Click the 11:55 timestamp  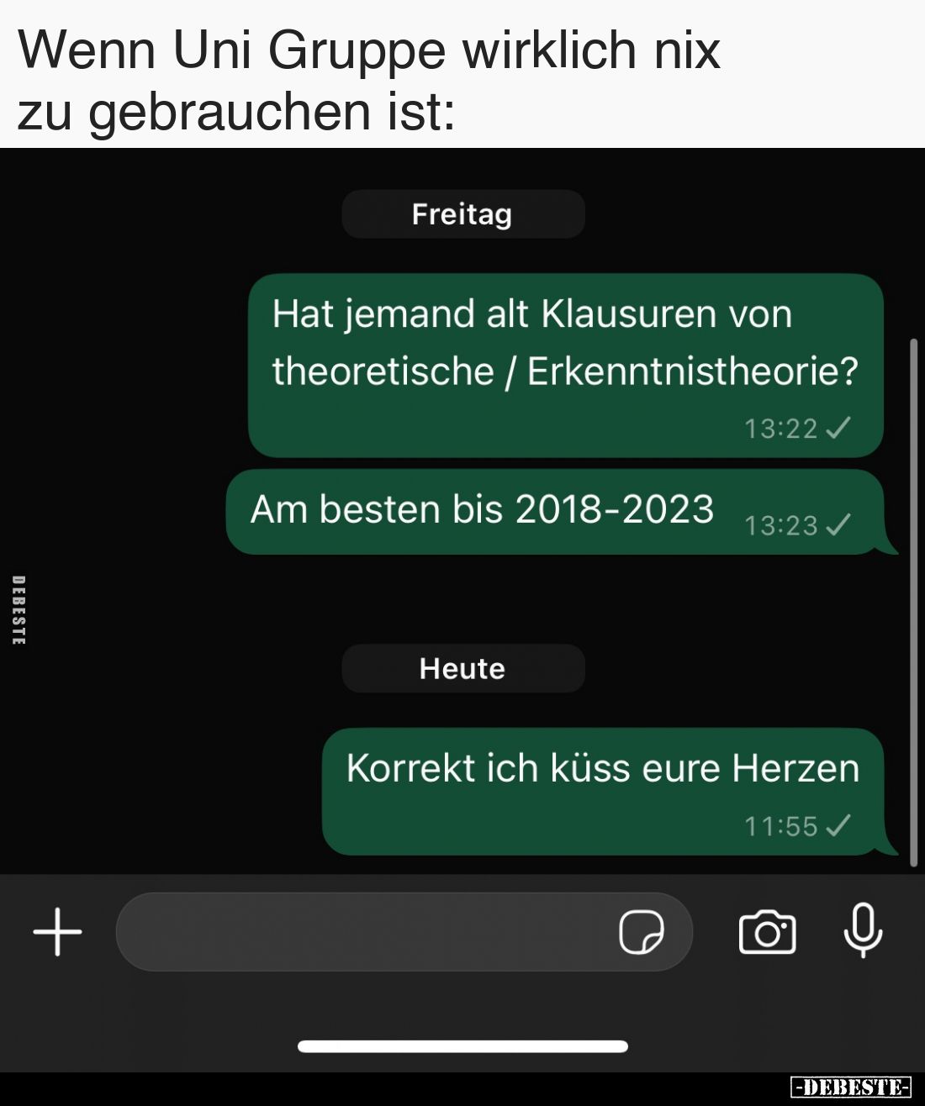point(781,827)
